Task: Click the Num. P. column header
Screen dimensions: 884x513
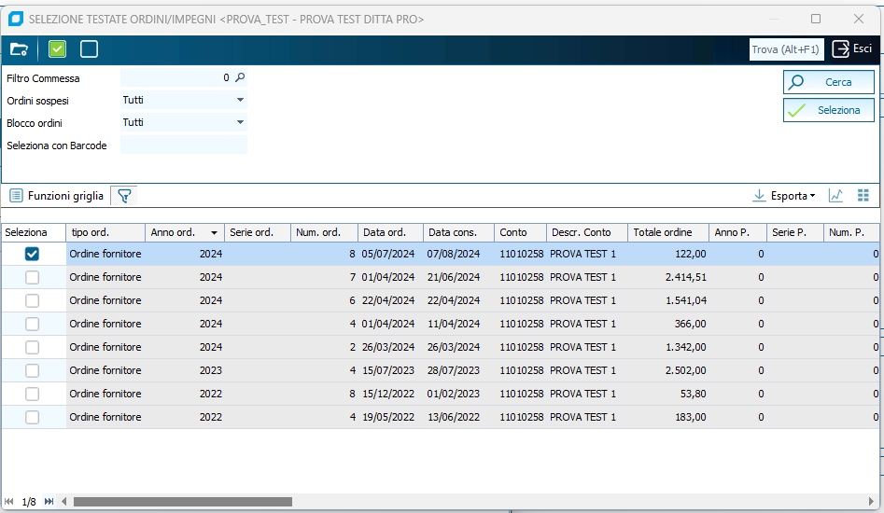Action: point(851,232)
